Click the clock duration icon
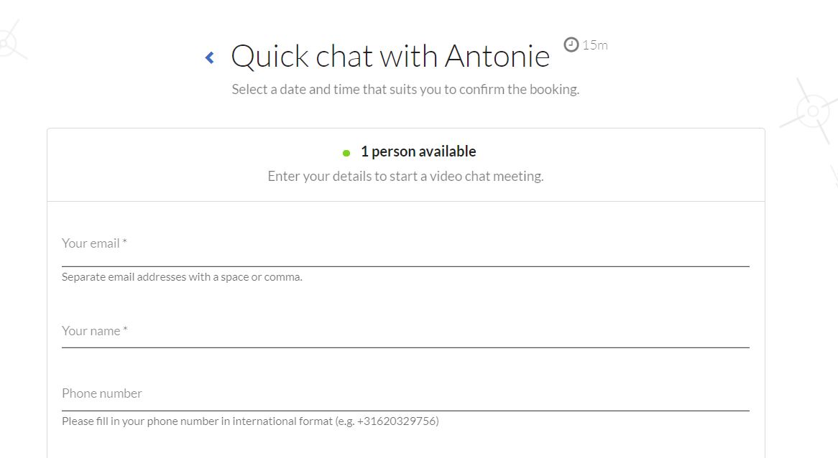 click(x=571, y=45)
